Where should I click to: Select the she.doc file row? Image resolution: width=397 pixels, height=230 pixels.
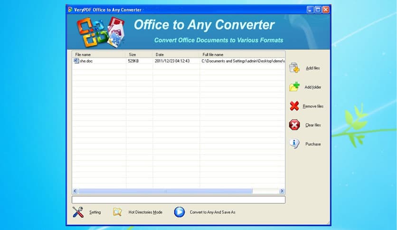point(179,61)
